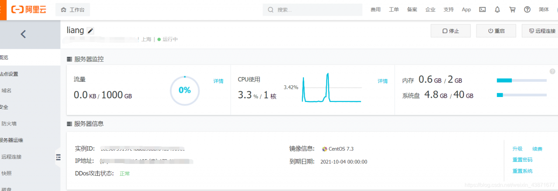The height and width of the screenshot is (191, 558).
Task: Click the 重启 restart button
Action: pos(496,31)
